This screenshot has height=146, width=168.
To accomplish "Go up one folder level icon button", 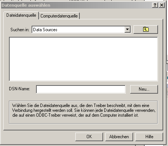I will tap(146, 29).
